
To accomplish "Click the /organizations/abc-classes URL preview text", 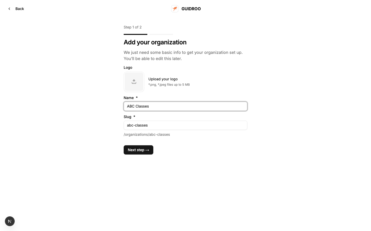I will [147, 134].
